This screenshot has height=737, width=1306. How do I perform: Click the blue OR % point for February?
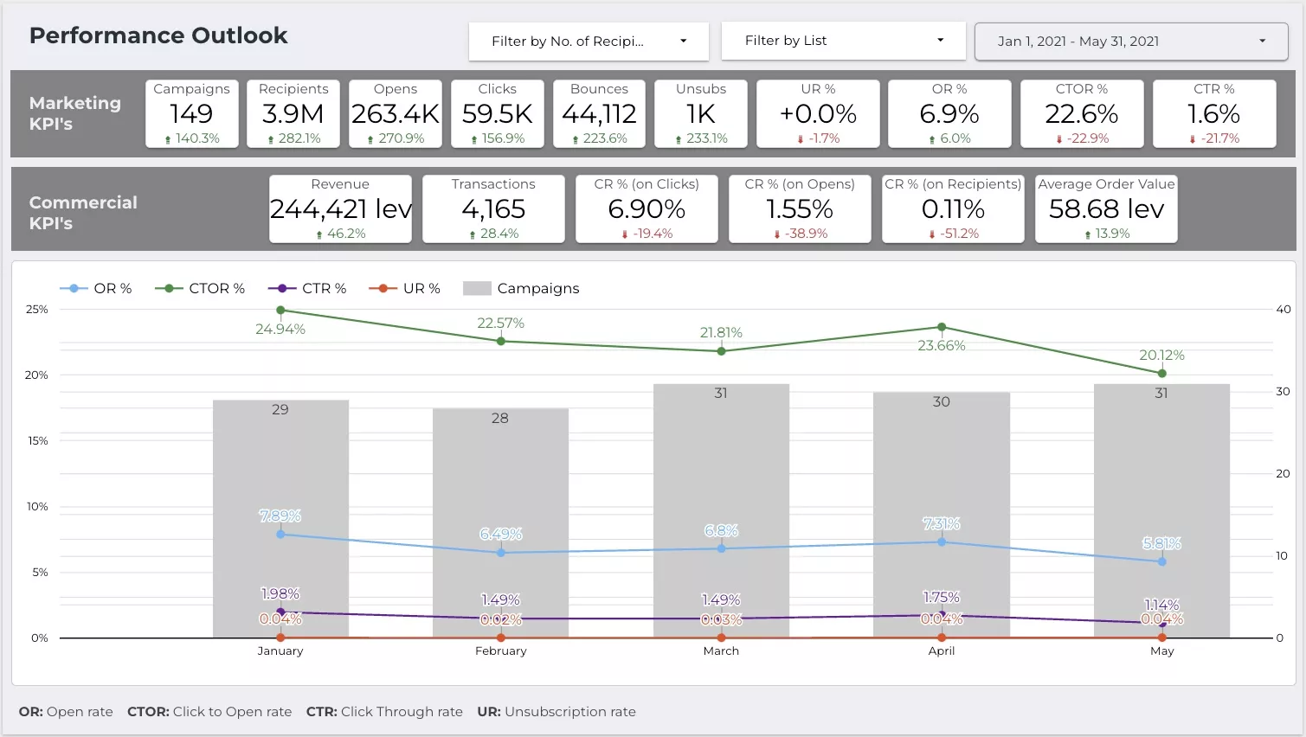click(501, 553)
